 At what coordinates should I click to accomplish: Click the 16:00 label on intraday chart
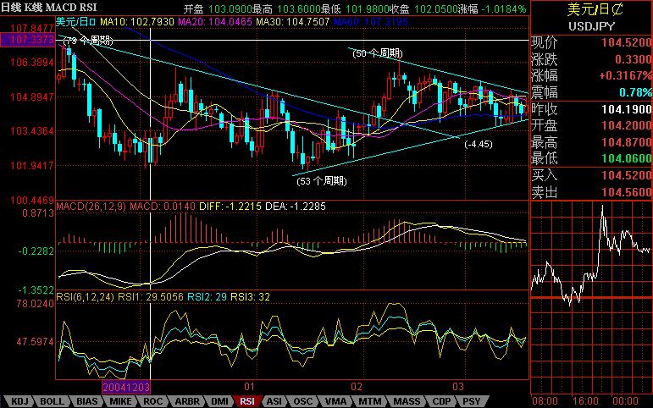click(x=585, y=401)
